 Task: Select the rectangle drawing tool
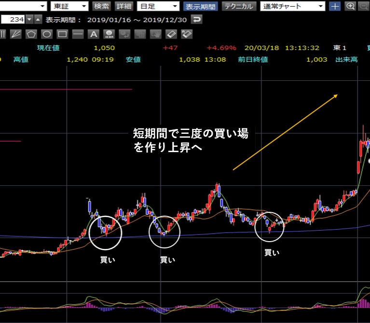(x=62, y=34)
